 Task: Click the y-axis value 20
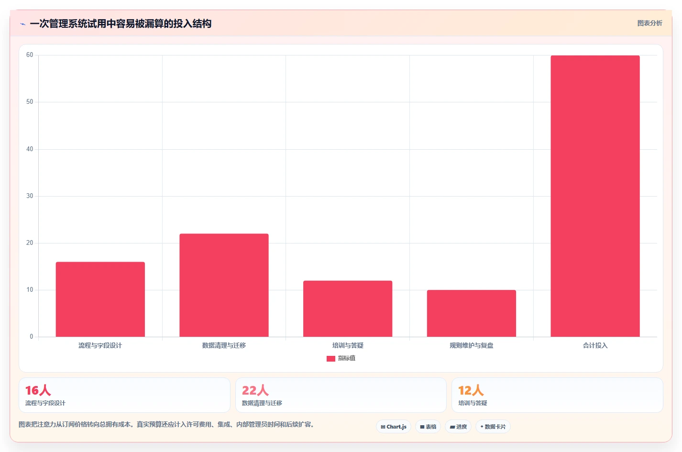[x=30, y=243]
